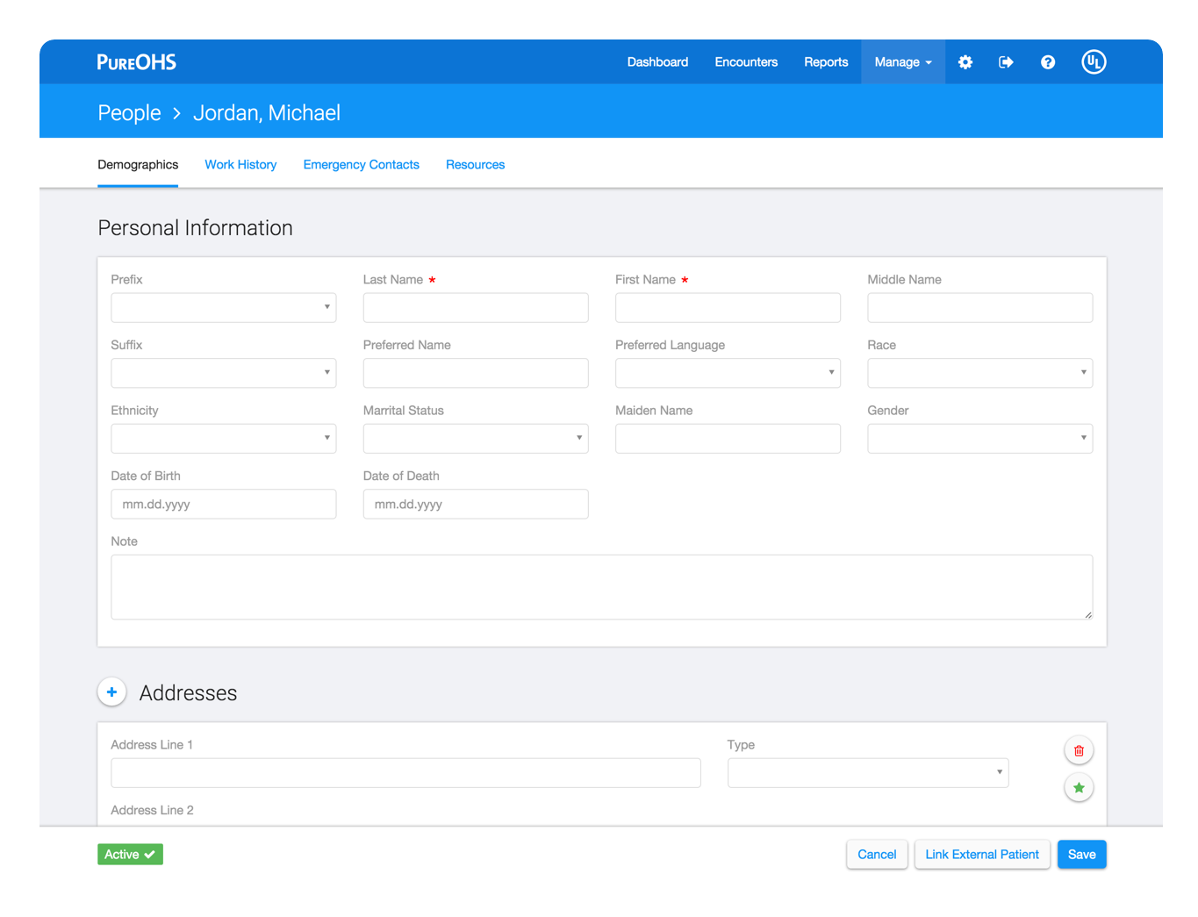Open the Marrital Status dropdown
This screenshot has width=1198, height=917.
pos(476,439)
